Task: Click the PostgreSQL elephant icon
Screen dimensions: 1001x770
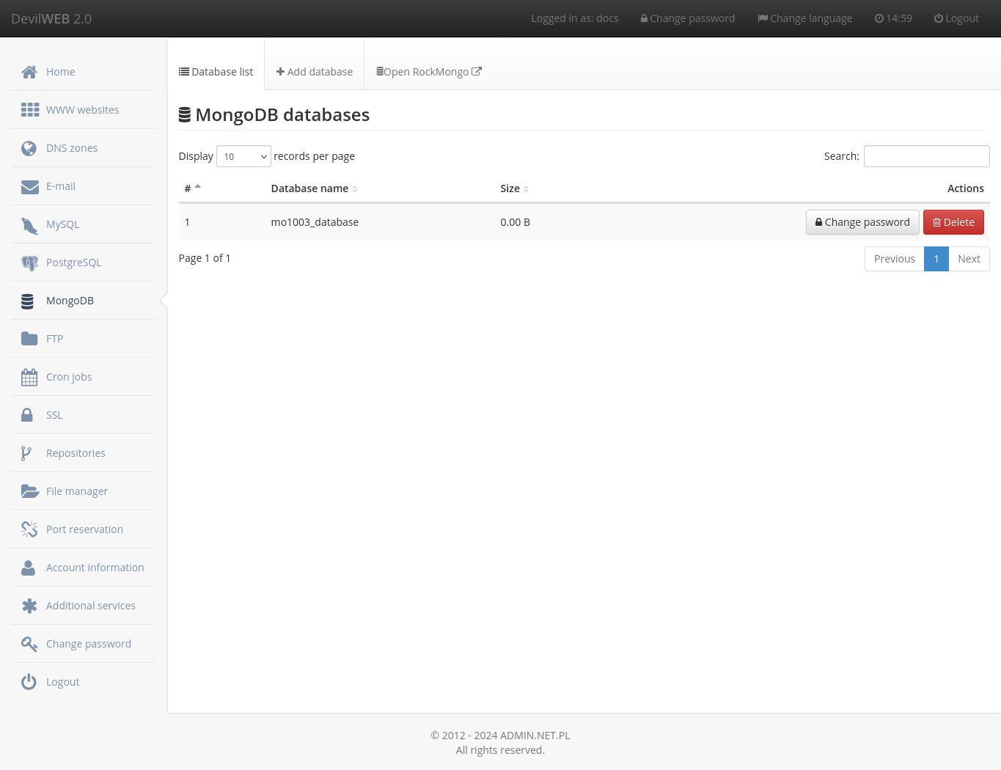Action: 29,262
